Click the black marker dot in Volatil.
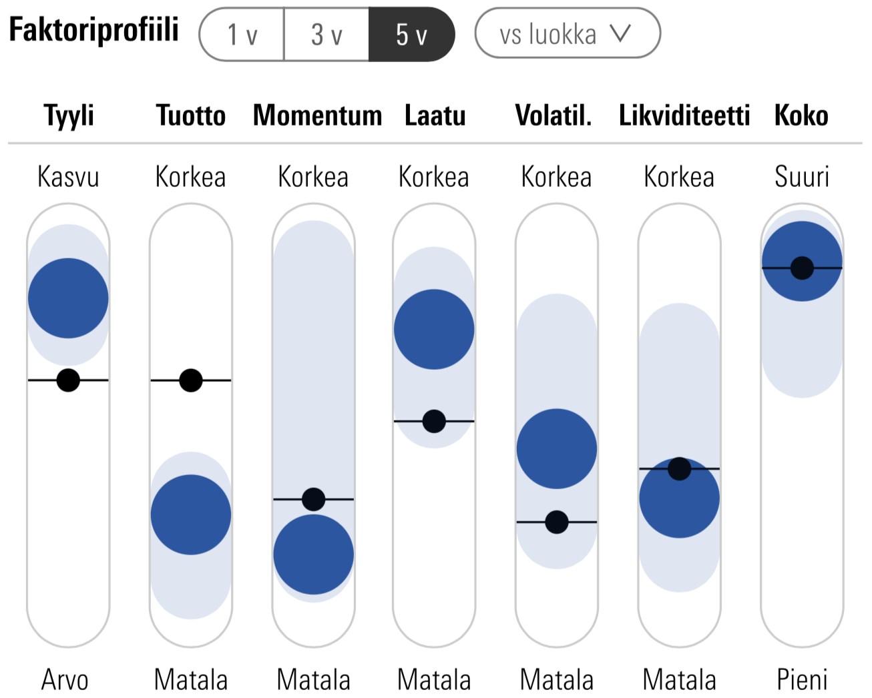Screen dimensions: 872x698 [x=557, y=522]
